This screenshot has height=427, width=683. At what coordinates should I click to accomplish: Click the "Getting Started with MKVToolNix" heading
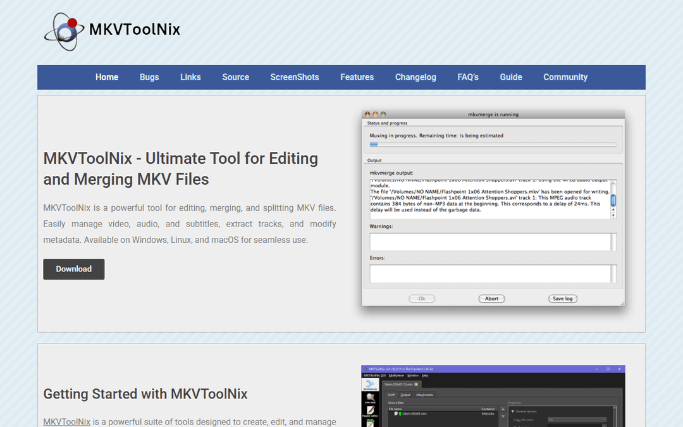(x=145, y=394)
